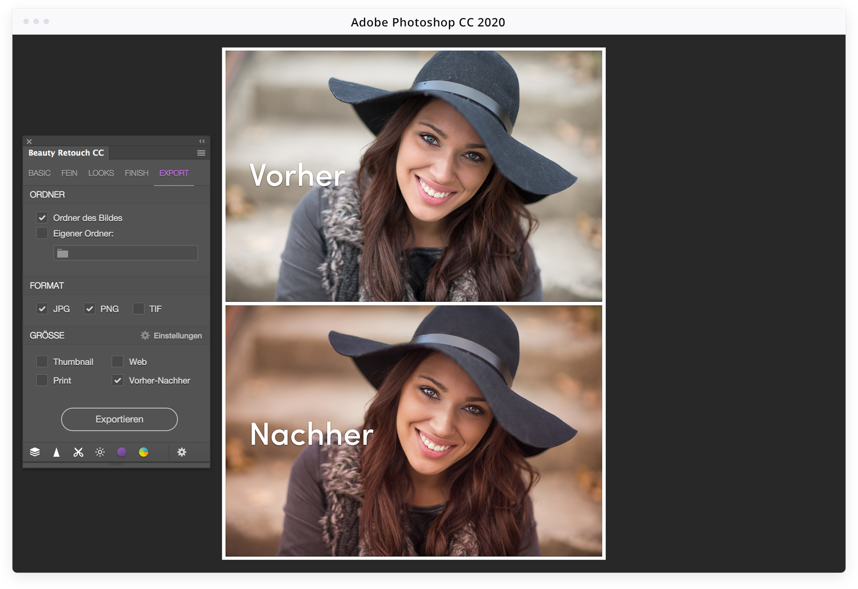Click the custom folder path input field
This screenshot has width=858, height=589.
click(126, 253)
